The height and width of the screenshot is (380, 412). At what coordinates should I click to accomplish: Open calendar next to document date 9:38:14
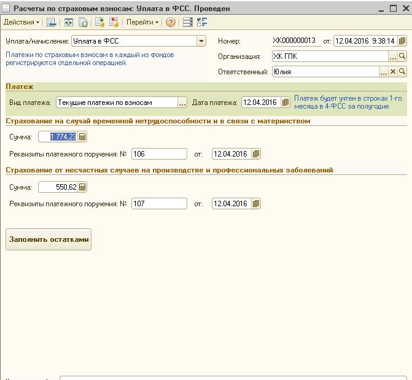click(402, 41)
